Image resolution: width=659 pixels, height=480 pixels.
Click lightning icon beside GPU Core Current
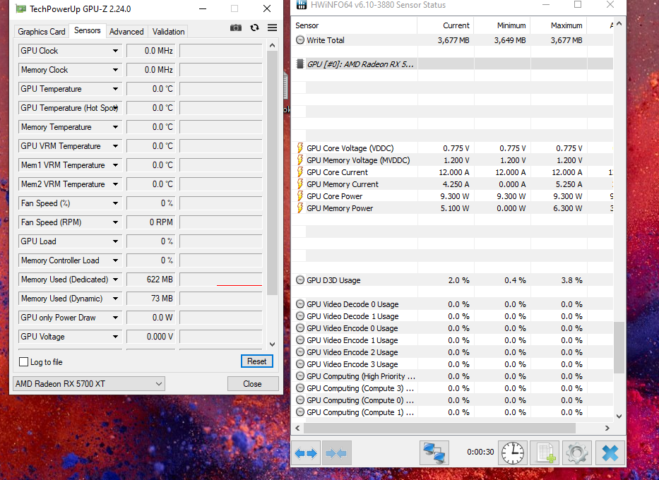pyautogui.click(x=300, y=172)
